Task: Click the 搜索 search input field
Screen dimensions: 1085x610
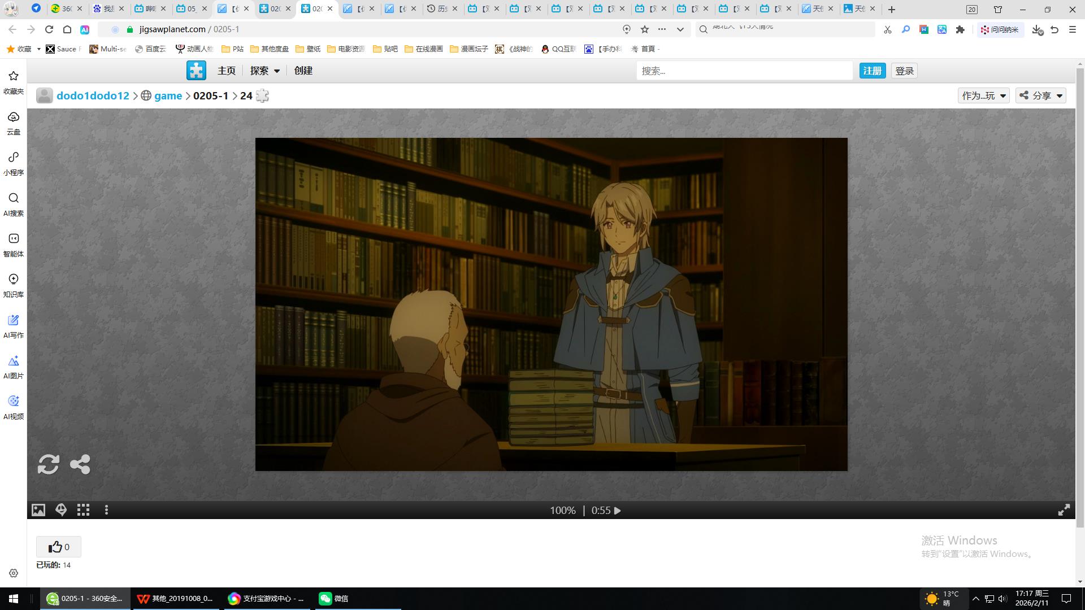Action: pos(744,71)
